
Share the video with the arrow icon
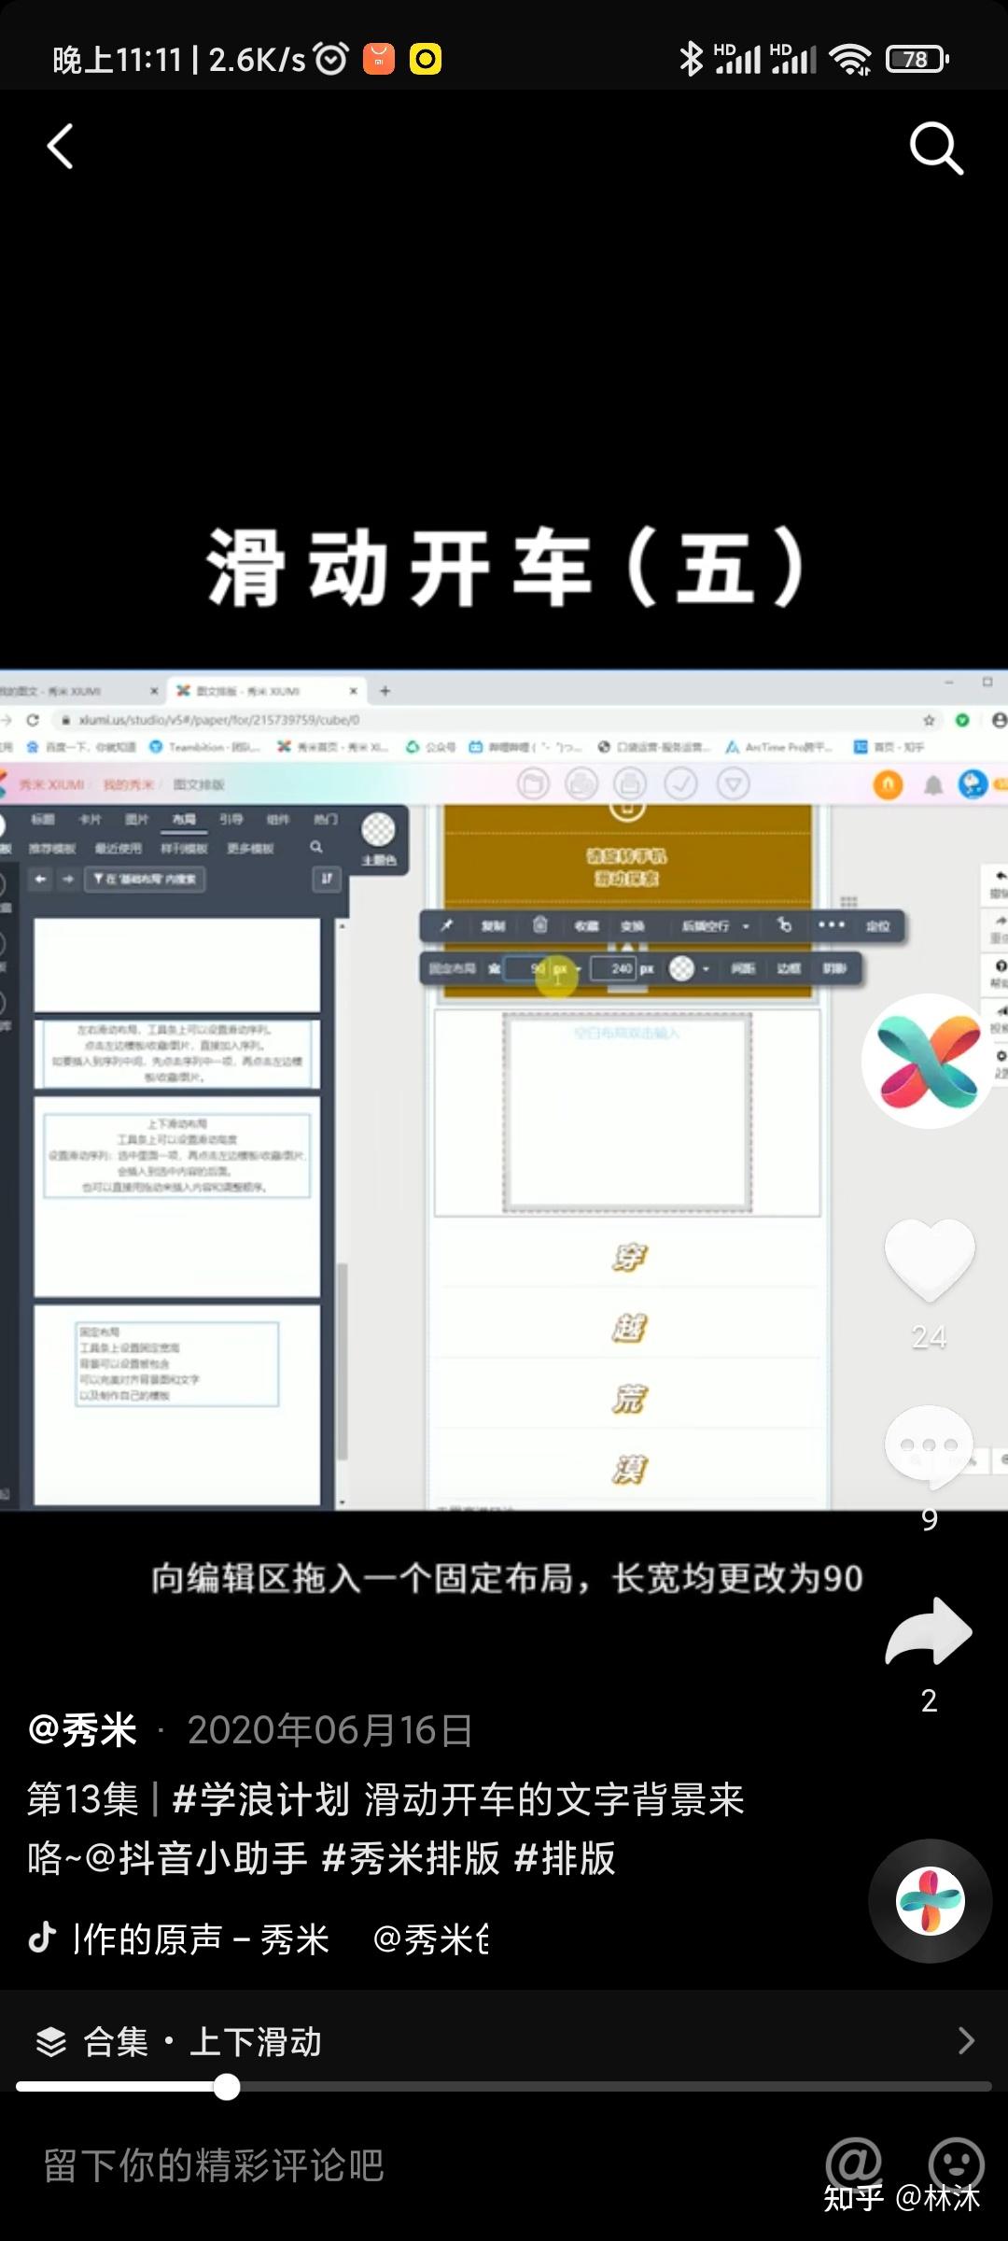(929, 1631)
